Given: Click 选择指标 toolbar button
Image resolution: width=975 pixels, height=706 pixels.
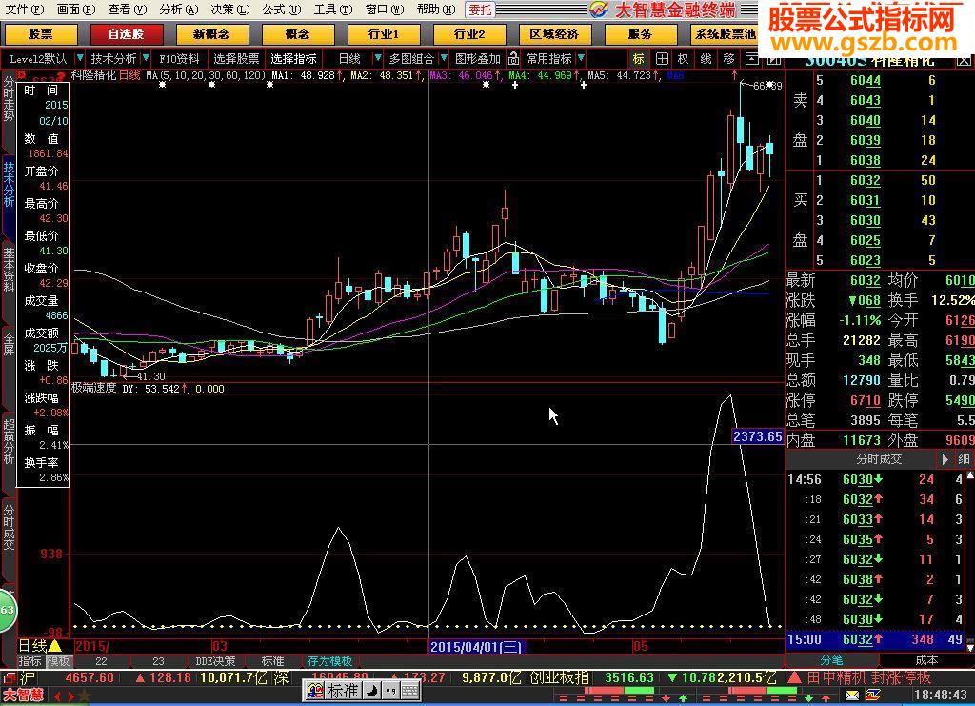Looking at the screenshot, I should (x=293, y=58).
